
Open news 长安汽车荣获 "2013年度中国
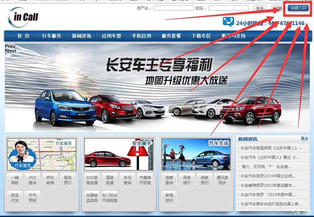(x=268, y=195)
